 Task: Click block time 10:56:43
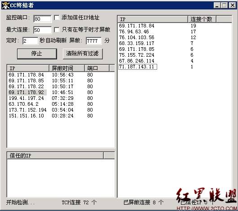pos(62,75)
